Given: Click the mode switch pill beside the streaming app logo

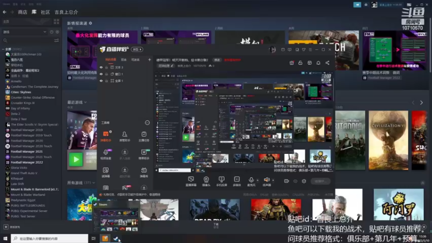Looking at the screenshot, I should coord(137,49).
